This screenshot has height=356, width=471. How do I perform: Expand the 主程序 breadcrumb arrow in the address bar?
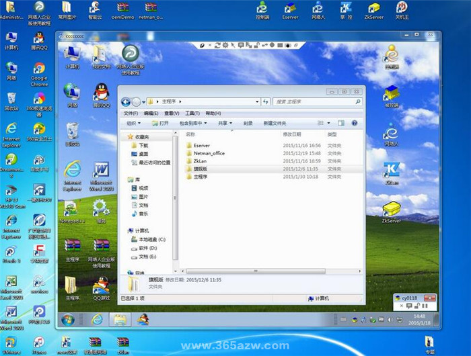point(180,101)
